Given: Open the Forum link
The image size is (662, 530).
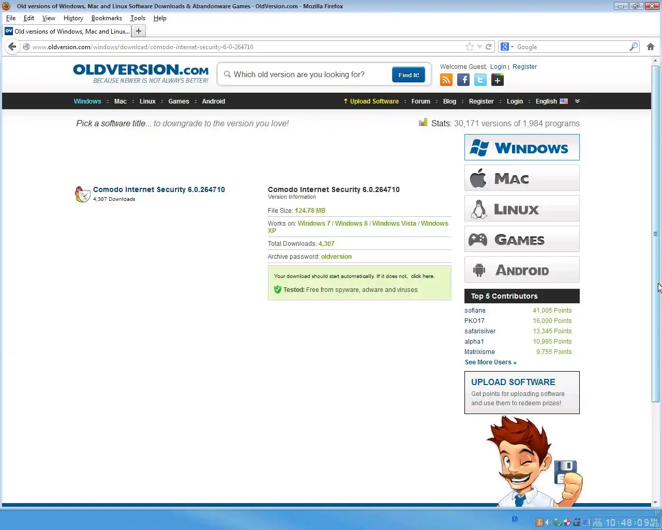Looking at the screenshot, I should pyautogui.click(x=421, y=101).
